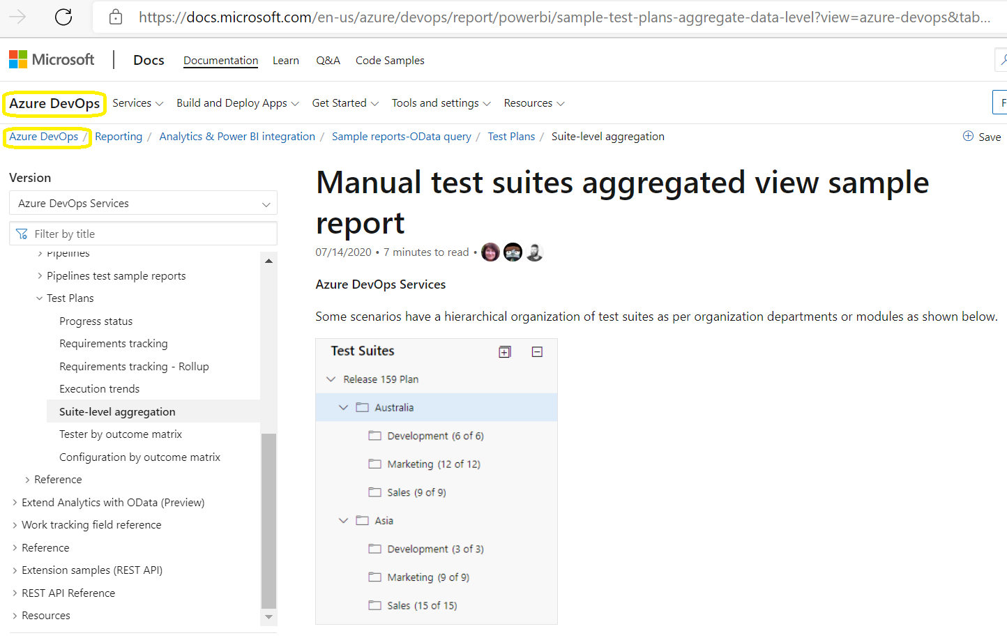The image size is (1007, 638).
Task: Click the site permissions lock icon
Action: 115,17
